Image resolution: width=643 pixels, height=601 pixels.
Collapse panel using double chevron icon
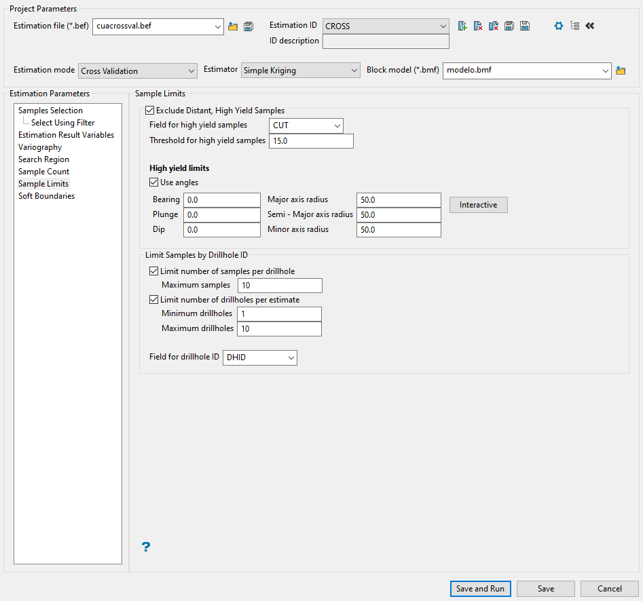click(589, 26)
